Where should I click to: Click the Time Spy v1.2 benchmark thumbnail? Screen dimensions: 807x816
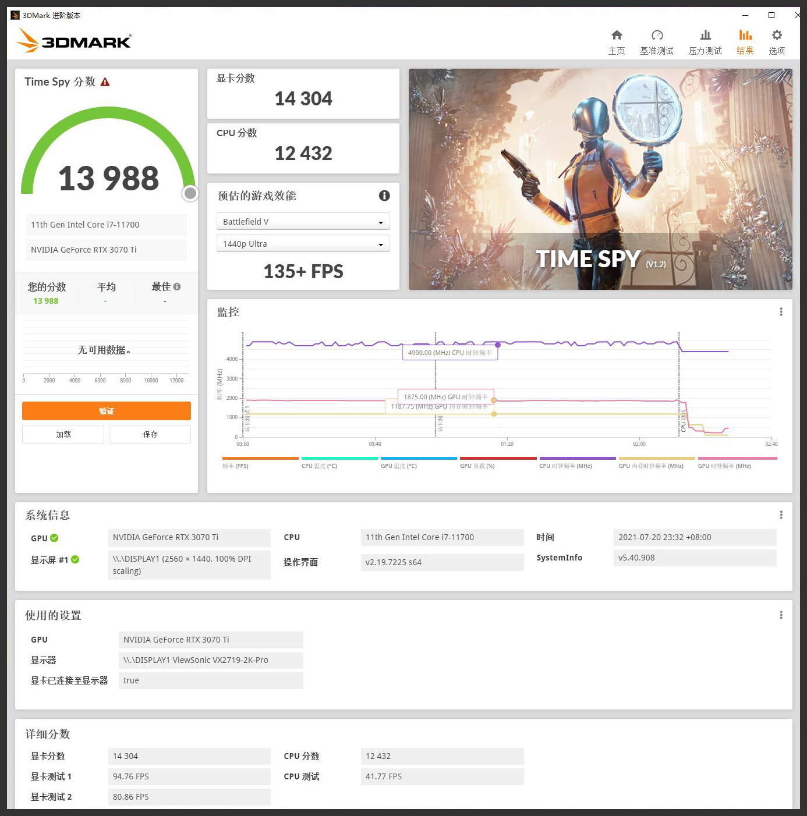pyautogui.click(x=600, y=179)
